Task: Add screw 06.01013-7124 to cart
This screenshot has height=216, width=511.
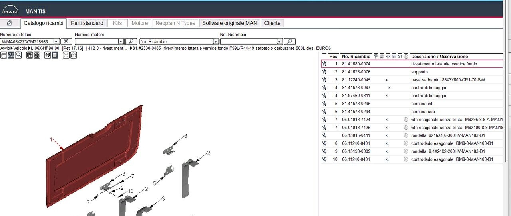Action: pyautogui.click(x=324, y=120)
